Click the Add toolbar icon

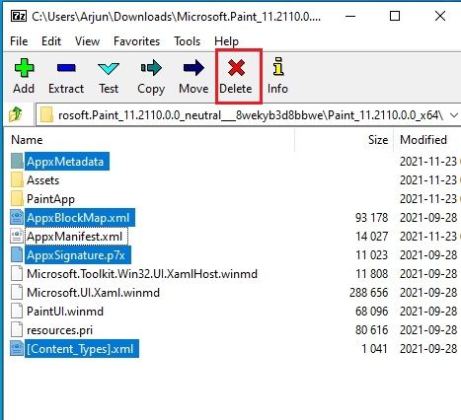tap(24, 68)
